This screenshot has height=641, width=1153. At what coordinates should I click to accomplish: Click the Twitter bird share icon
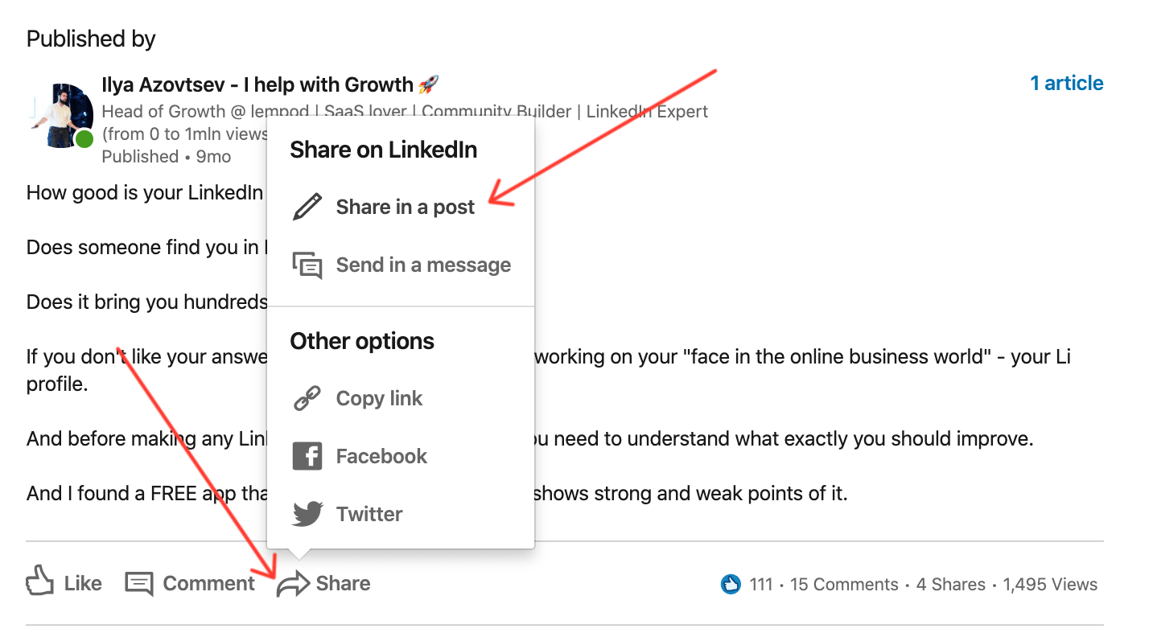(308, 513)
